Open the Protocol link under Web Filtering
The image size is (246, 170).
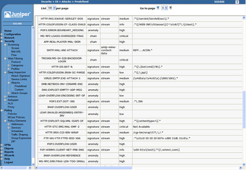tap(16, 62)
